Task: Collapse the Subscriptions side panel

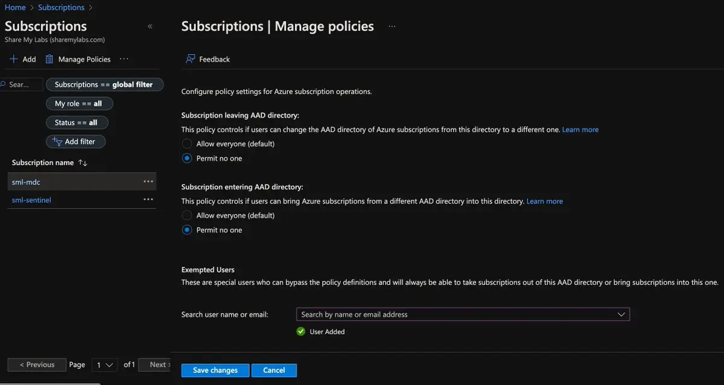Action: point(150,27)
